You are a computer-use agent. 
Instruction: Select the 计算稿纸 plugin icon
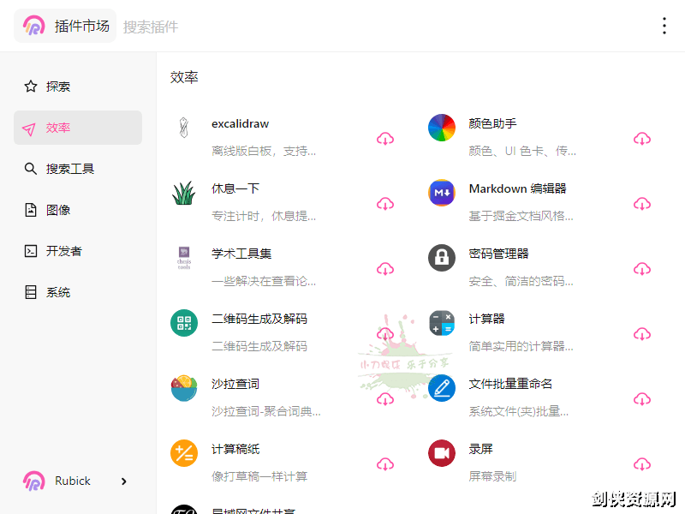(x=184, y=453)
